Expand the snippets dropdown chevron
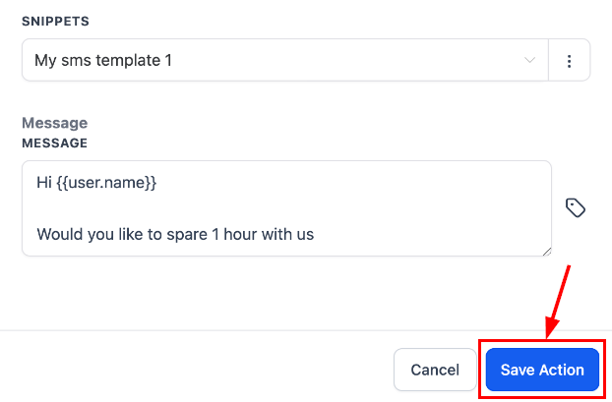The height and width of the screenshot is (402, 612). [530, 61]
